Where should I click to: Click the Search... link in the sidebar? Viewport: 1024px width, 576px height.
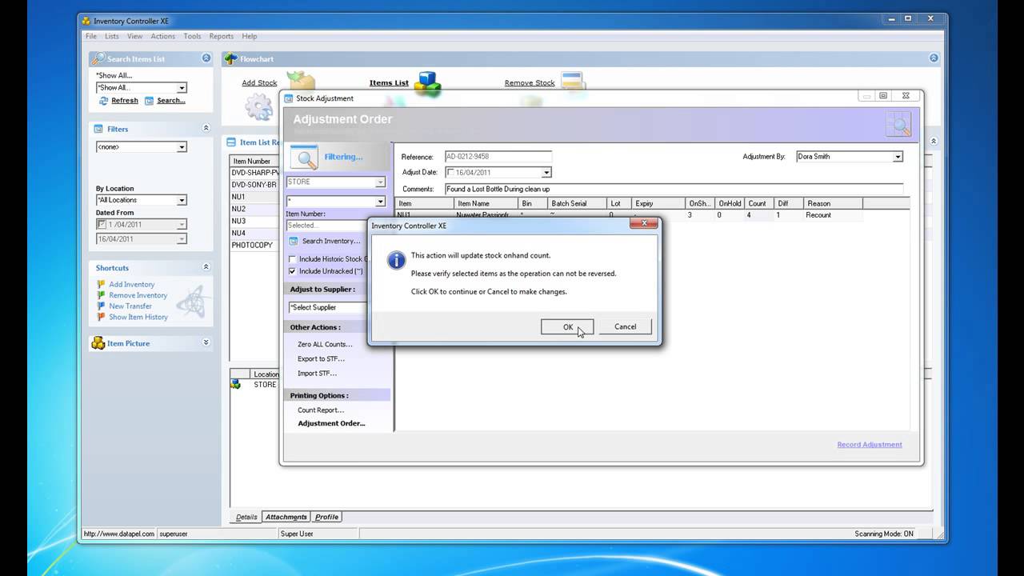click(171, 101)
